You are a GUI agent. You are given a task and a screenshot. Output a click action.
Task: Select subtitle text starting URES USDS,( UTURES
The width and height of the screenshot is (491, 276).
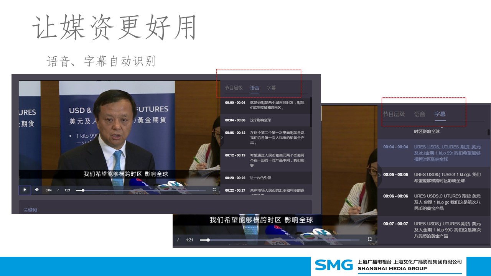point(447,230)
